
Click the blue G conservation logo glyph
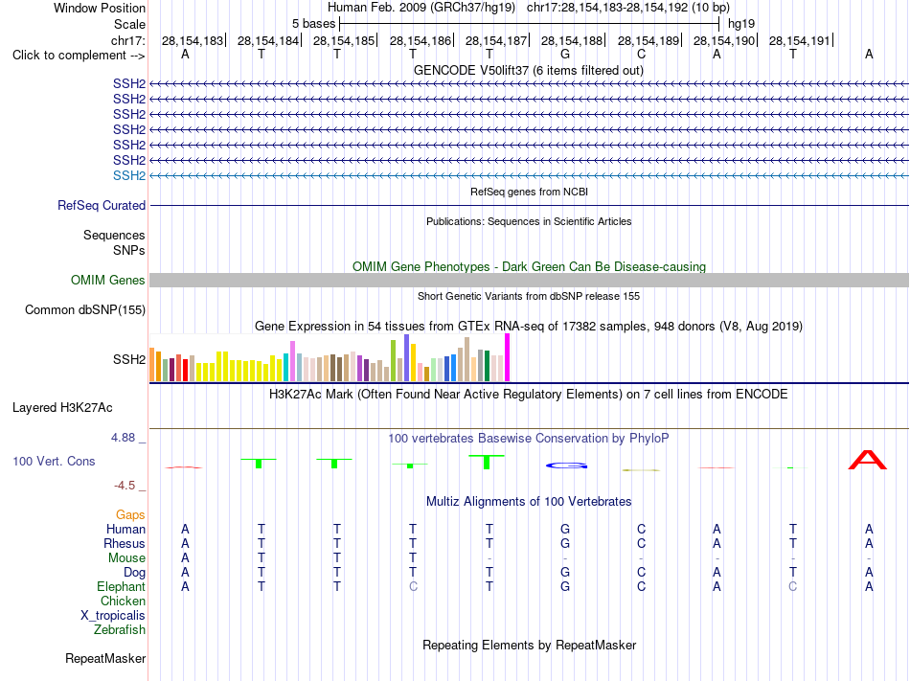coord(566,465)
